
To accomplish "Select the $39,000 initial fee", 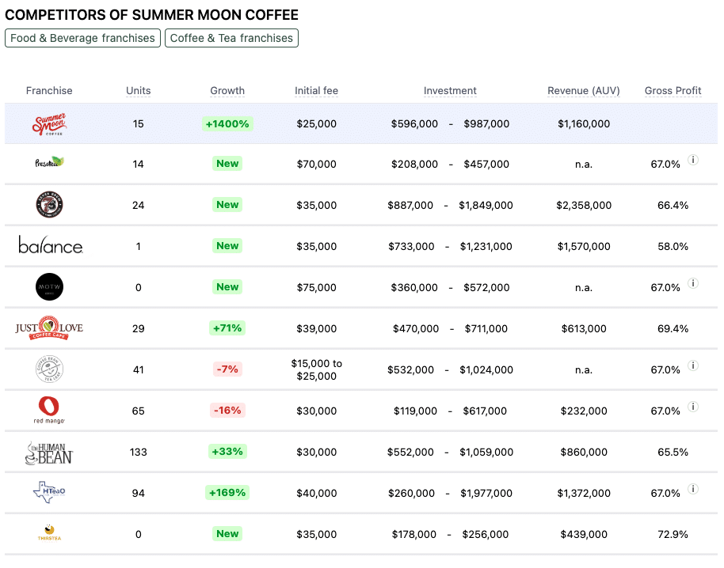I will 316,328.
